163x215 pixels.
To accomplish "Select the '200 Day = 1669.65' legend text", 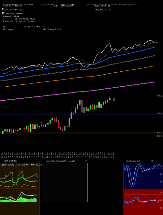I will click(x=14, y=14).
